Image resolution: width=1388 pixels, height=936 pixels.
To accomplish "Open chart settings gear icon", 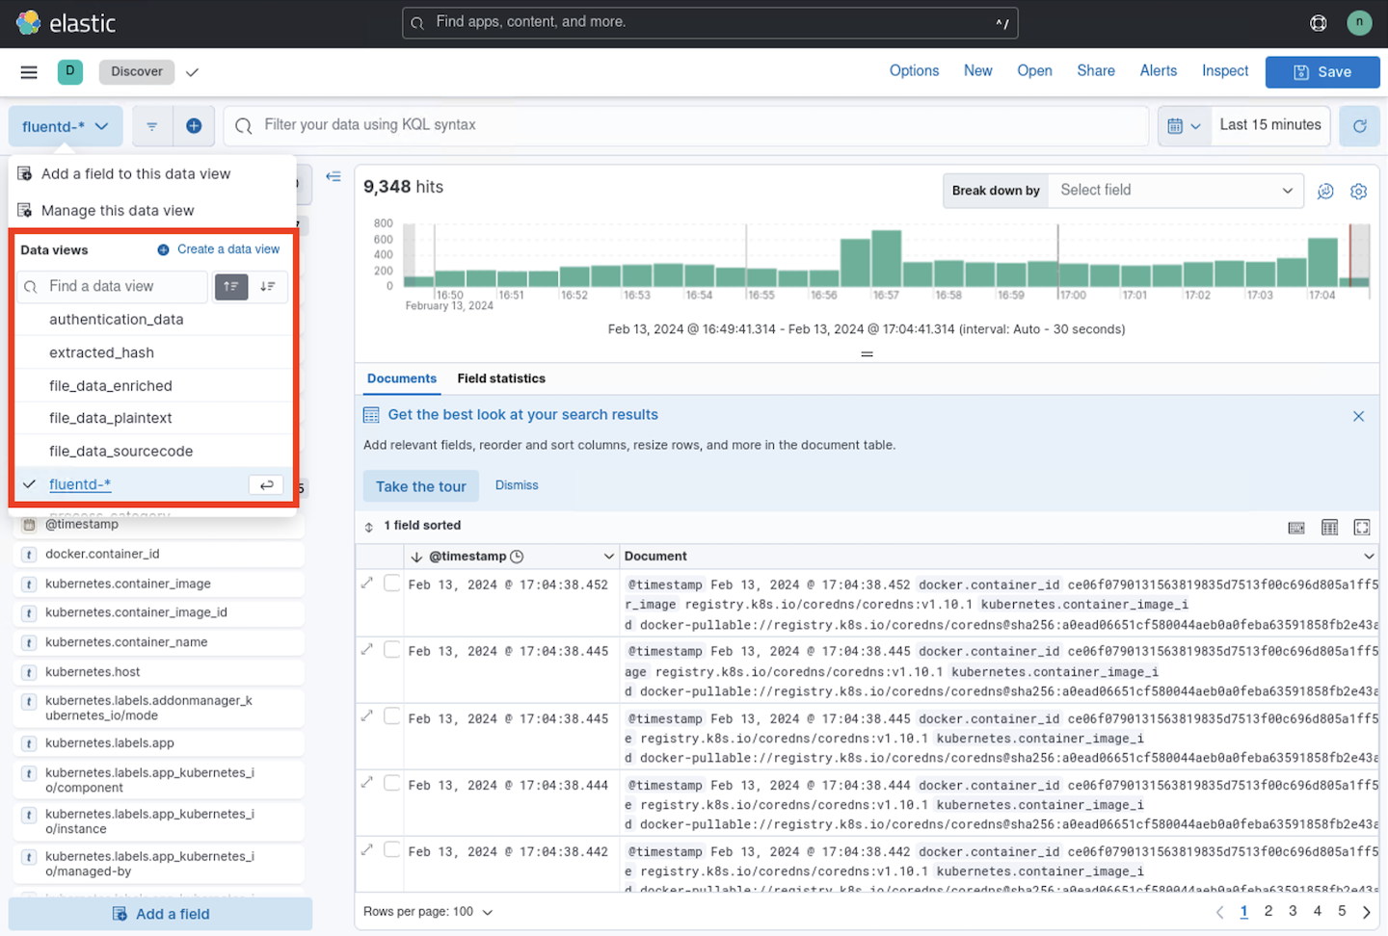I will (1359, 191).
